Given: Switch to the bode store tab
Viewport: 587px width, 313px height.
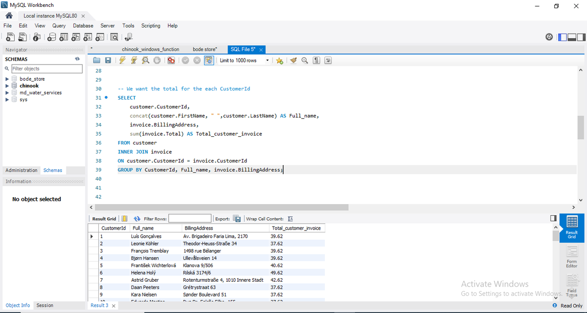Looking at the screenshot, I should (205, 49).
